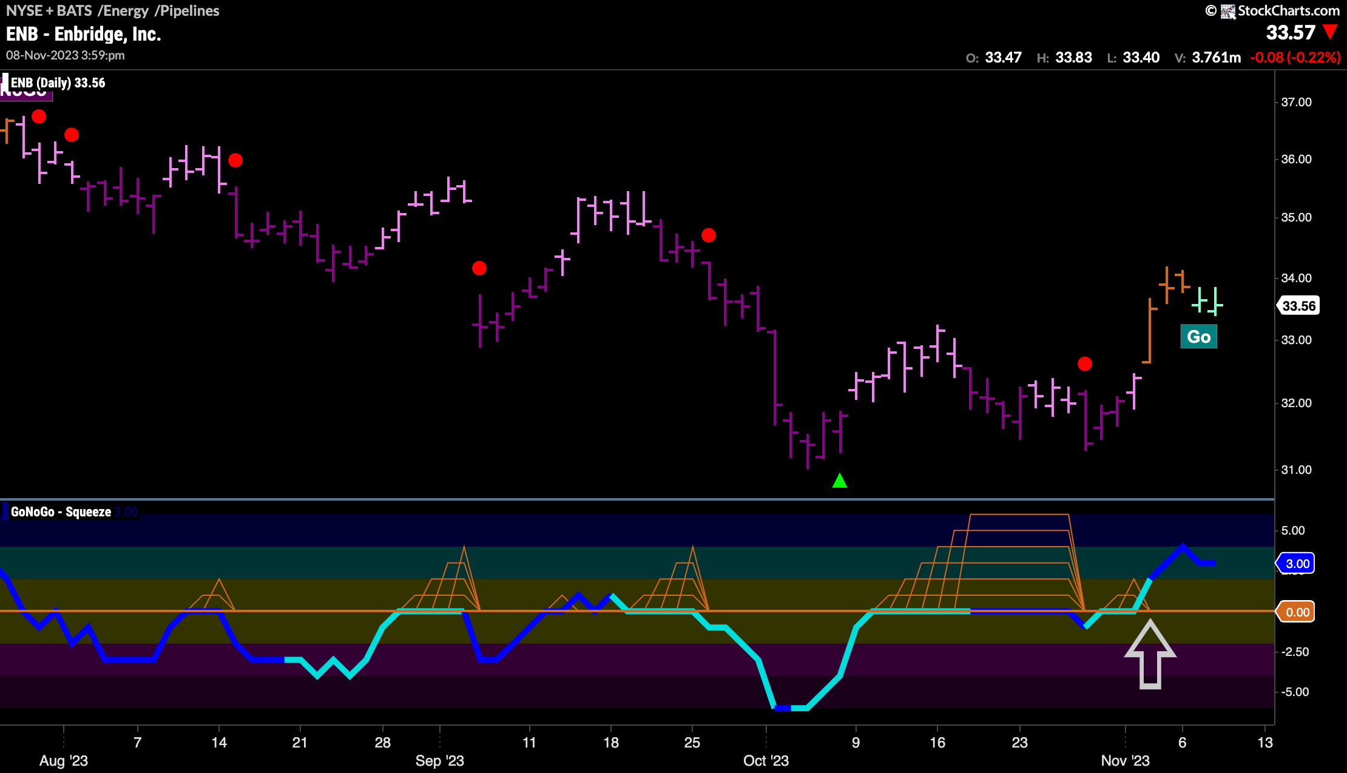Click the teal Go label on chart
The height and width of the screenshot is (773, 1347).
1198,337
